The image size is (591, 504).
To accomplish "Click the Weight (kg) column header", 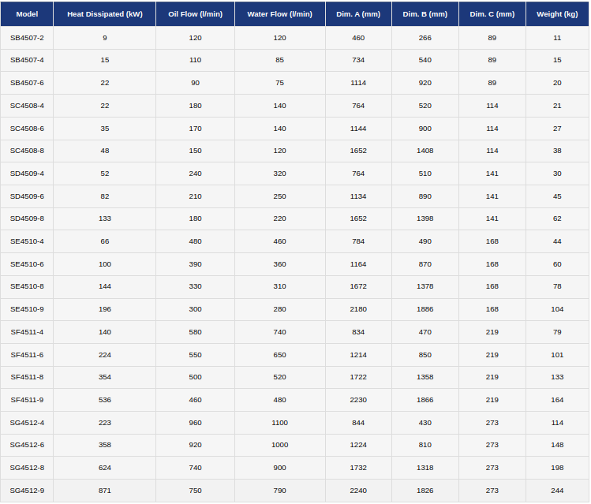I will [x=557, y=14].
